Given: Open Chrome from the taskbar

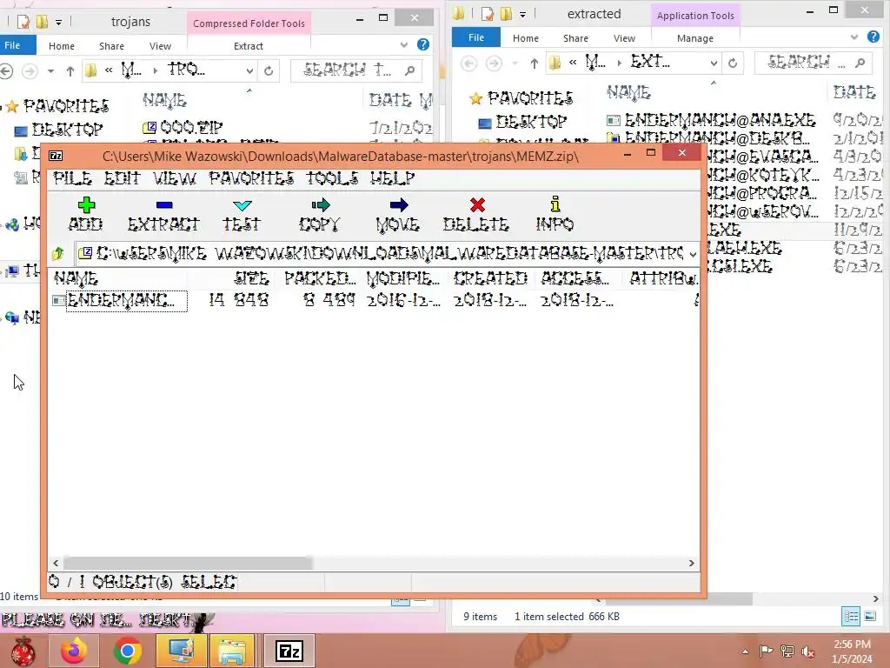Looking at the screenshot, I should 127,651.
